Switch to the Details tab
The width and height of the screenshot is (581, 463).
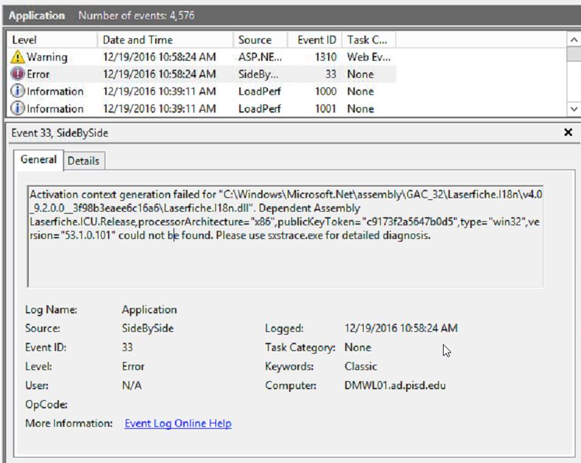83,161
